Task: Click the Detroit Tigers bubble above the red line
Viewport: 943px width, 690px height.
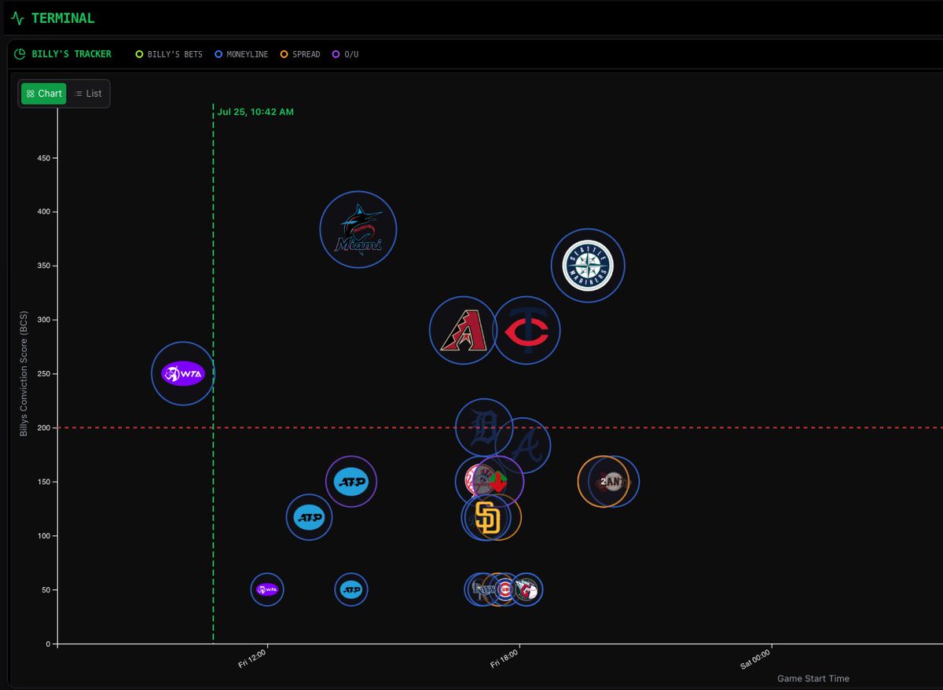Action: [x=484, y=427]
